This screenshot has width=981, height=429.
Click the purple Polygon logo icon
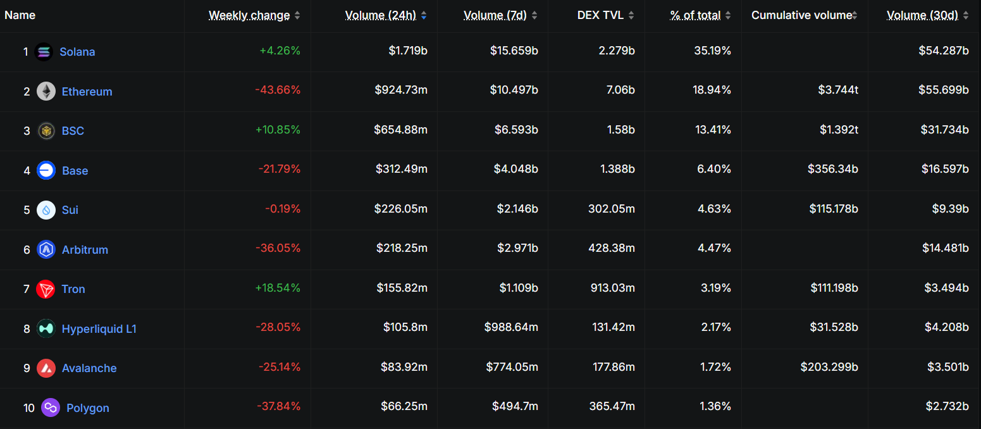(51, 408)
